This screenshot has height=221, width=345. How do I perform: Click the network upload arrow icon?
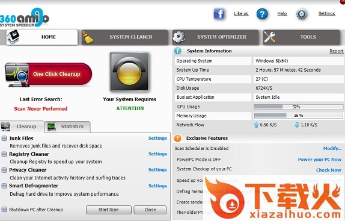pyautogui.click(x=256, y=125)
